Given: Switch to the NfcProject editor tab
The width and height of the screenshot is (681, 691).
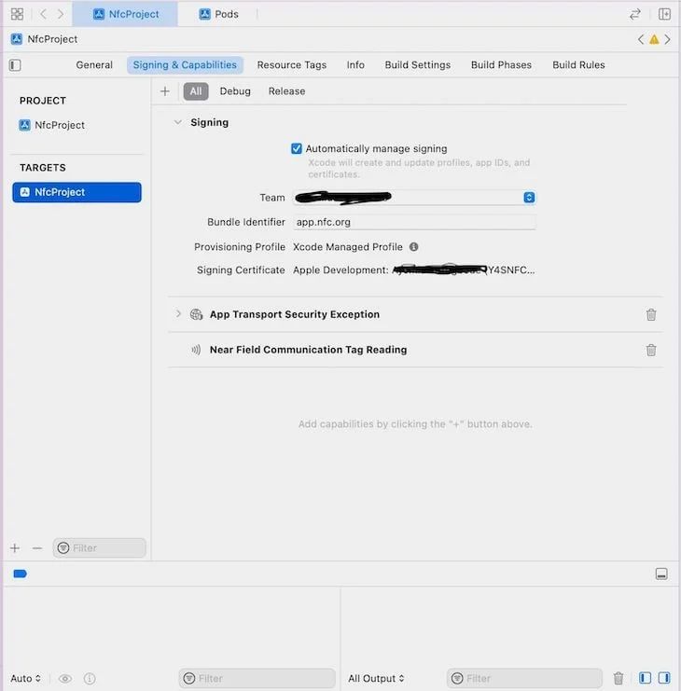Looking at the screenshot, I should (x=125, y=14).
